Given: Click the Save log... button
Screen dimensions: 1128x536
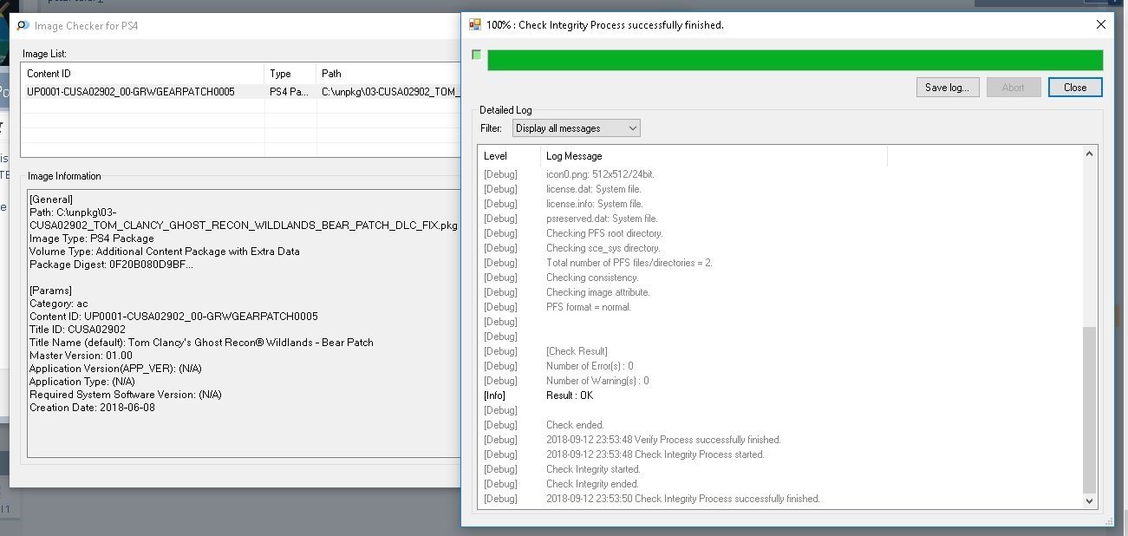Looking at the screenshot, I should click(x=948, y=88).
